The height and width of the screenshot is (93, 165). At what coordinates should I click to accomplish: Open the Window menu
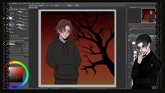(38, 3)
